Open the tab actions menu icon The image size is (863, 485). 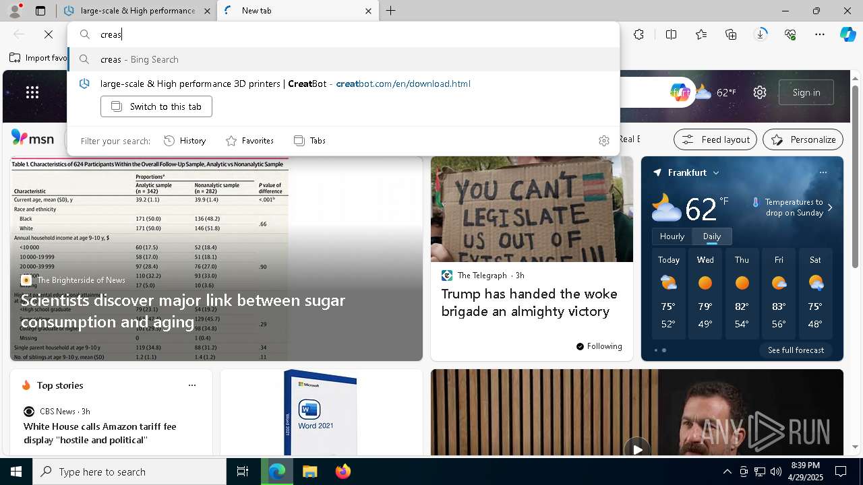(x=40, y=11)
